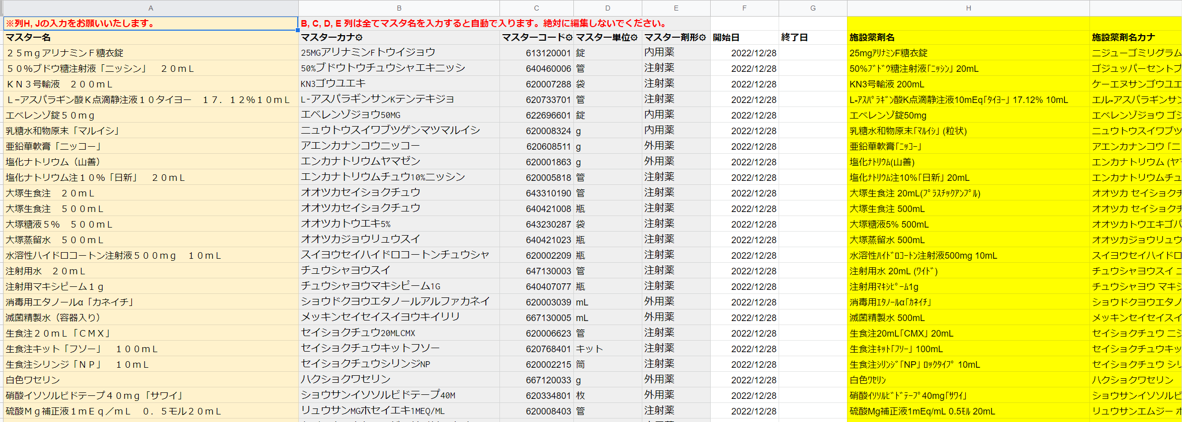
Task: Click master code 622696601
Action: [548, 115]
